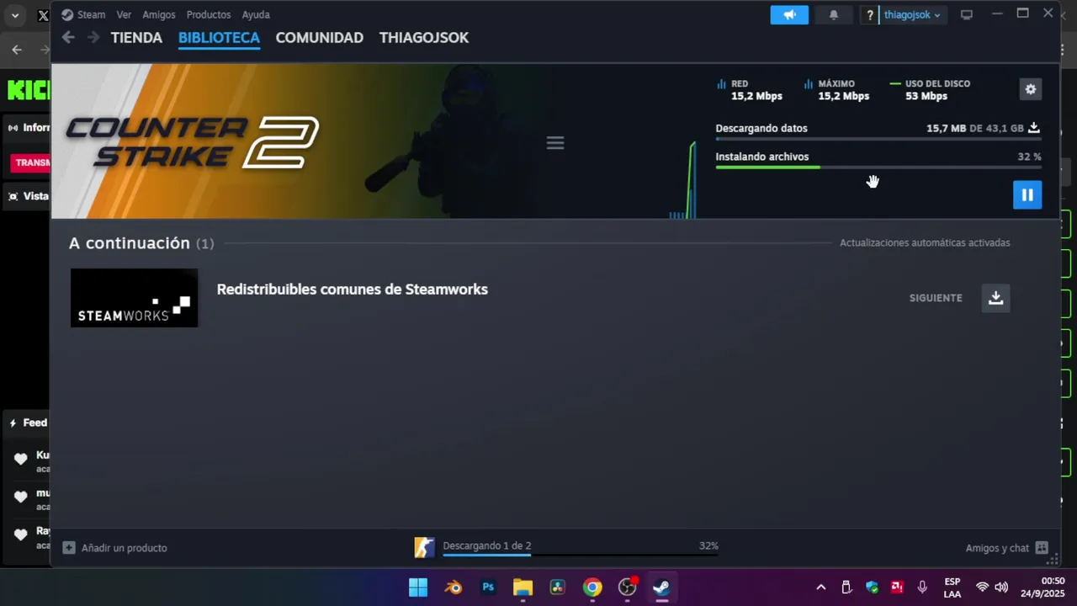The height and width of the screenshot is (606, 1077).
Task: Open the Windows Start menu
Action: point(418,587)
